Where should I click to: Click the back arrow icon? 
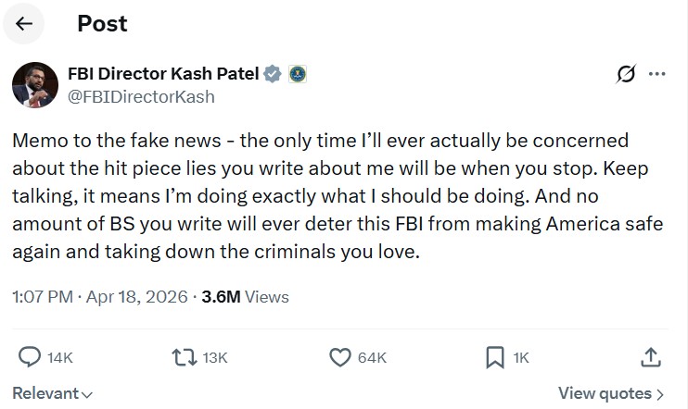point(25,23)
